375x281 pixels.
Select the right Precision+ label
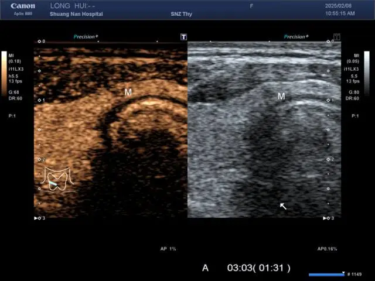click(295, 37)
